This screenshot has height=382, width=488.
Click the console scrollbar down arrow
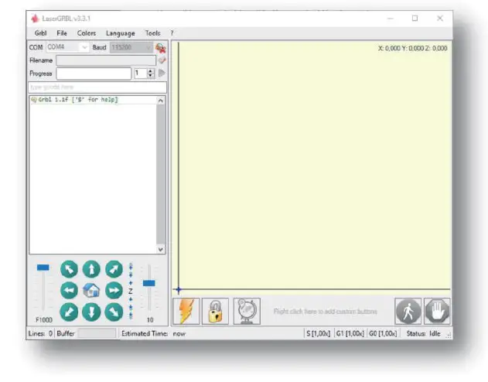click(x=160, y=249)
